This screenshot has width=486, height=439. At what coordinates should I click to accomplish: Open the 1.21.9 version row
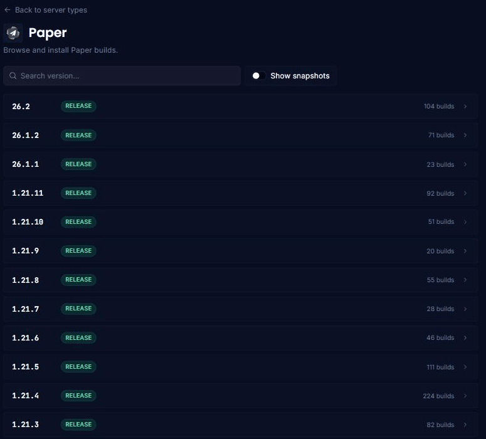(240, 251)
